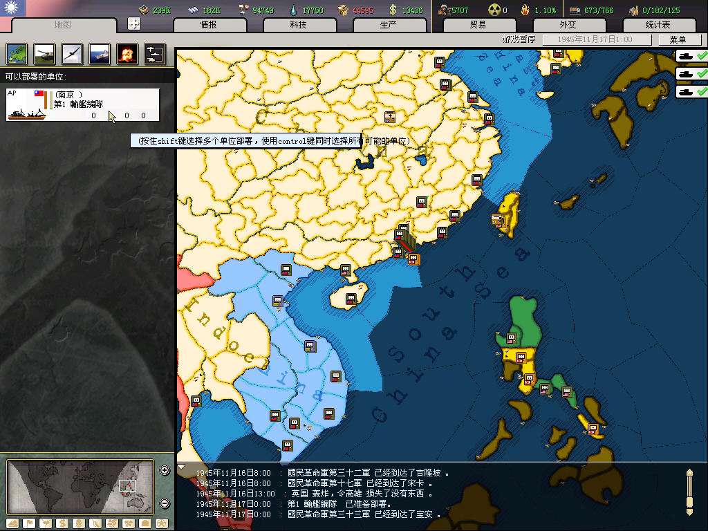The height and width of the screenshot is (531, 708).
Task: Select the 第1 輸艦編隊 deployable unit
Action: (82, 105)
